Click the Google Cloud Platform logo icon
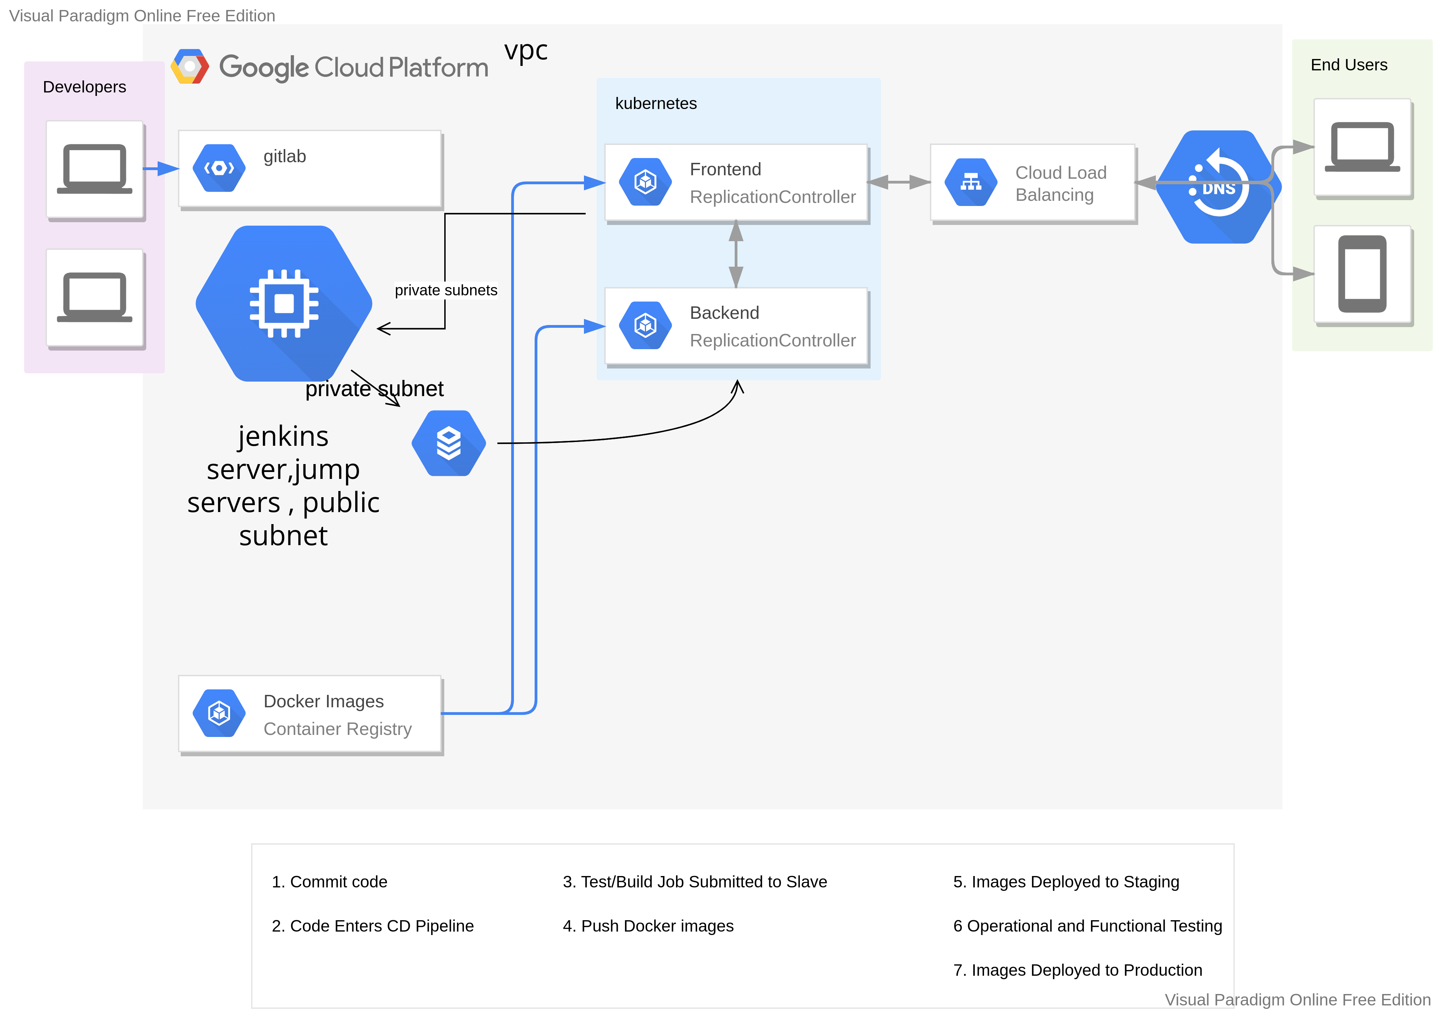This screenshot has height=1013, width=1439. tap(190, 67)
